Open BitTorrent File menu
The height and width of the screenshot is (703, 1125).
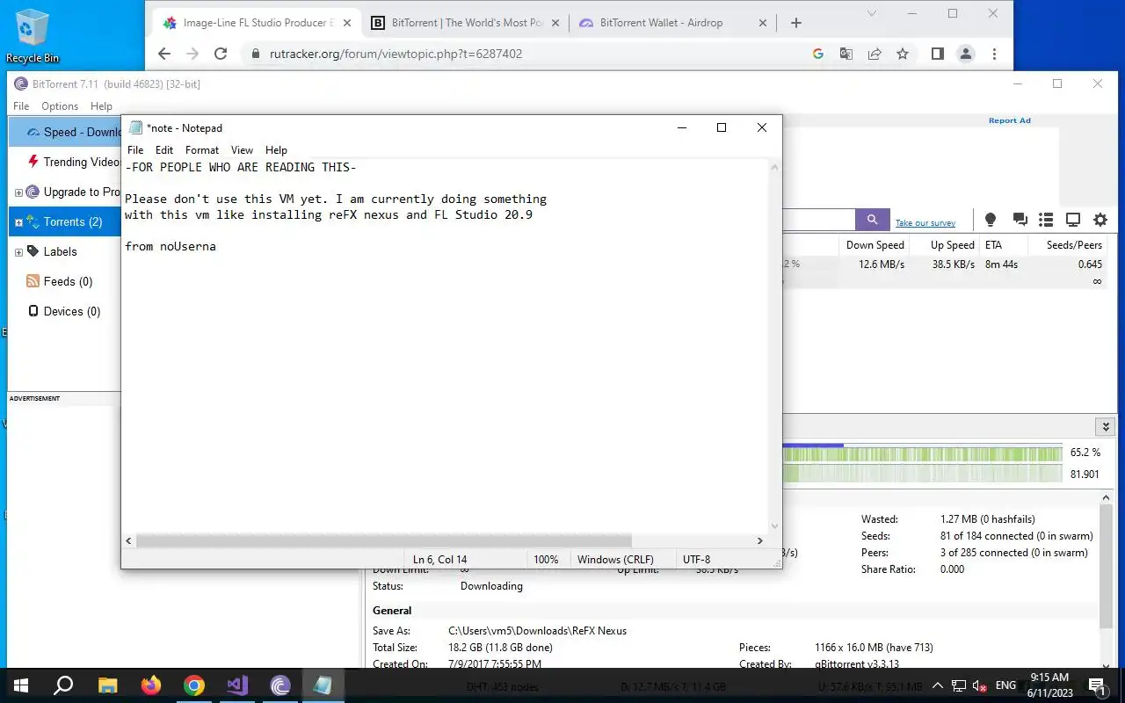pyautogui.click(x=21, y=106)
